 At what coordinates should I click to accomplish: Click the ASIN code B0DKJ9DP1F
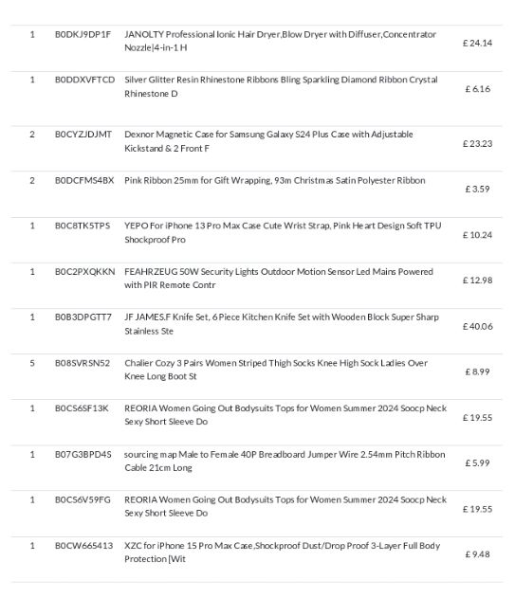pyautogui.click(x=83, y=34)
